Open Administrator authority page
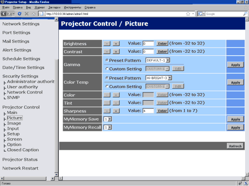 31,81
